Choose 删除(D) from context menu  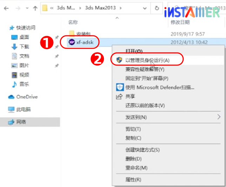point(133,159)
